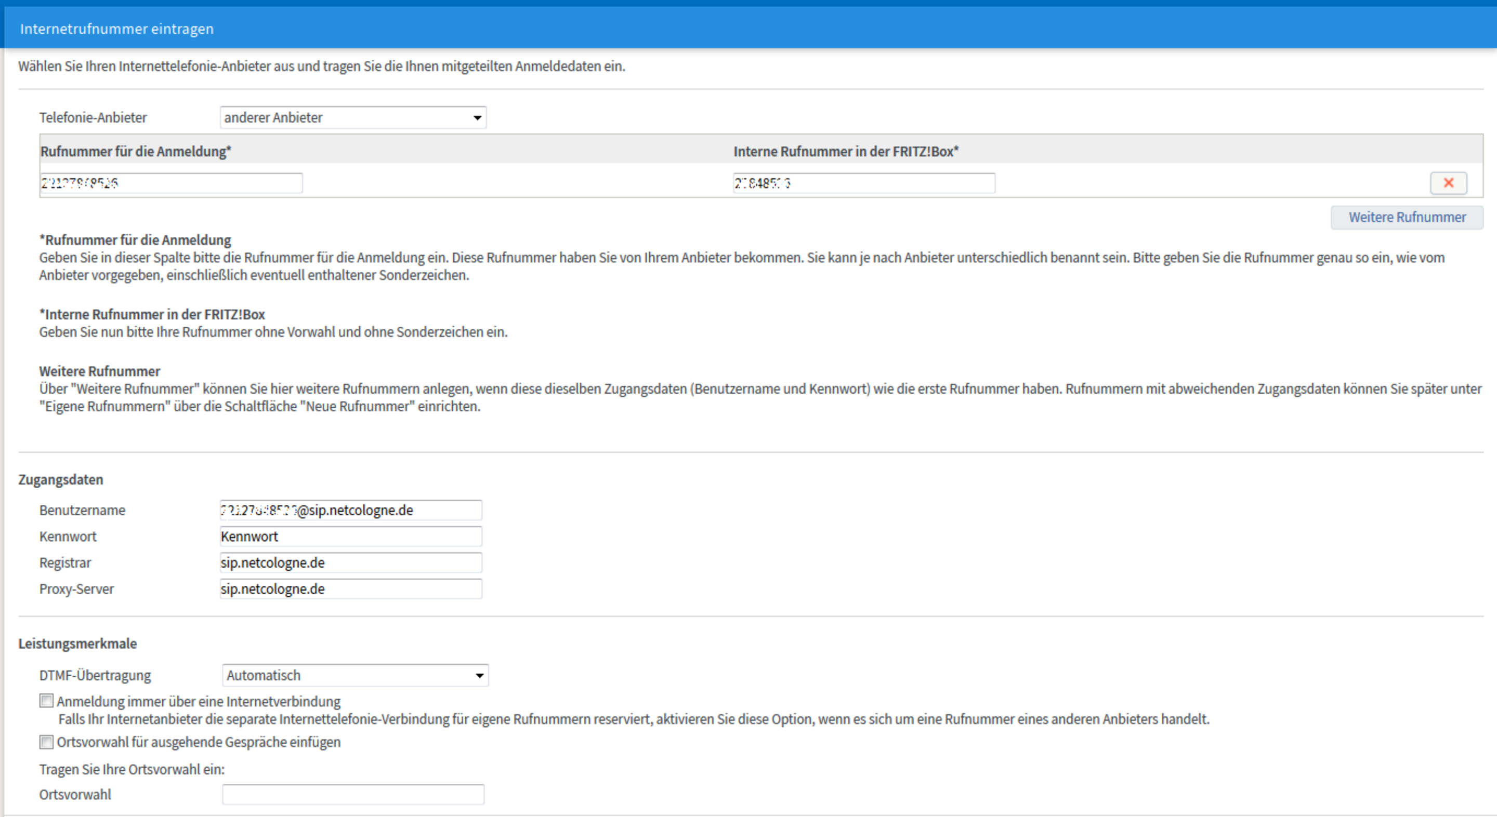Click the Telefonie-Anbieter label
1497x817 pixels.
(x=93, y=117)
